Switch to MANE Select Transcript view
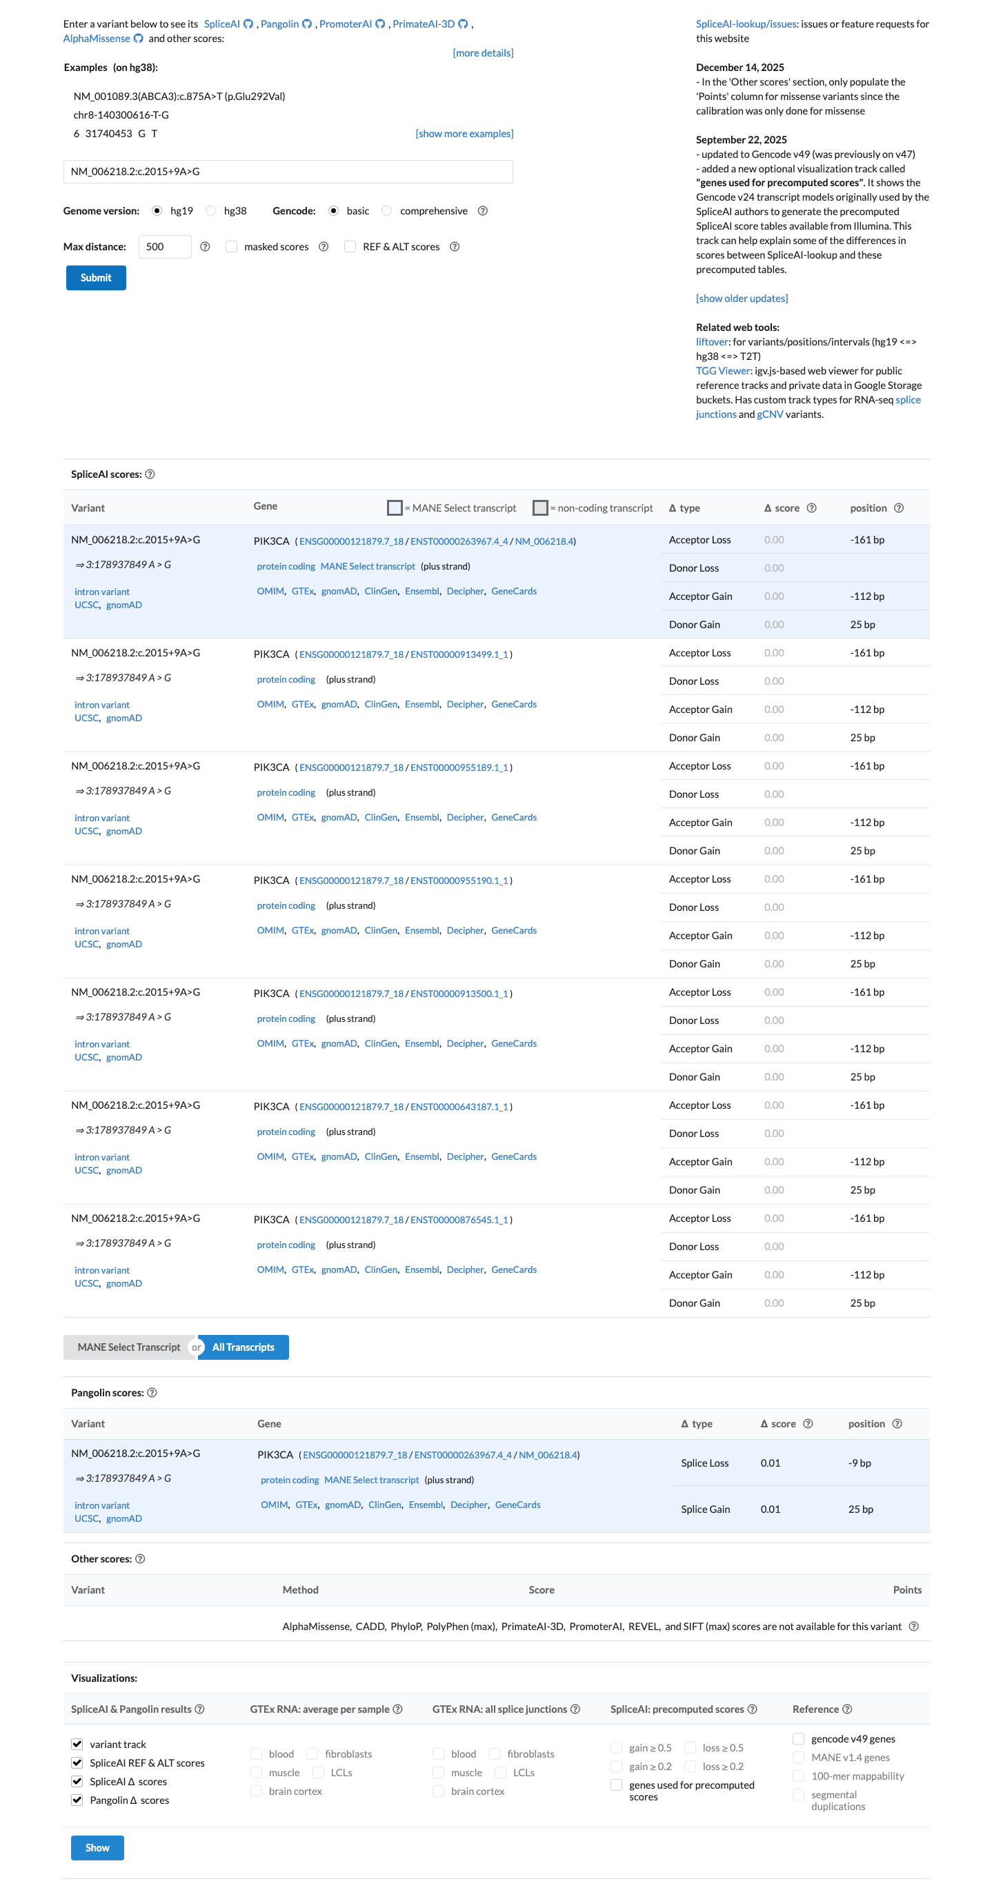Viewport: 1003px width, 1899px height. (129, 1347)
